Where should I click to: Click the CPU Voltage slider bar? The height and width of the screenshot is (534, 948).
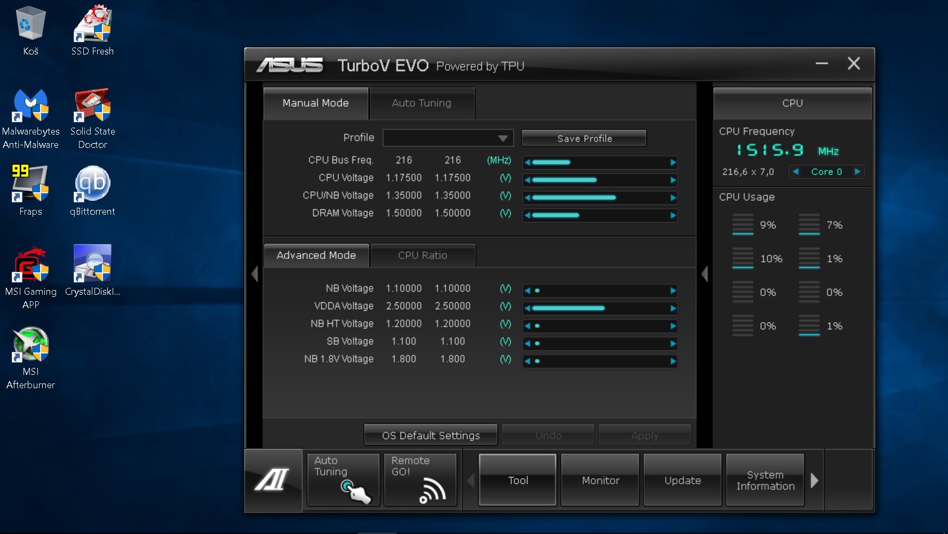(x=600, y=180)
